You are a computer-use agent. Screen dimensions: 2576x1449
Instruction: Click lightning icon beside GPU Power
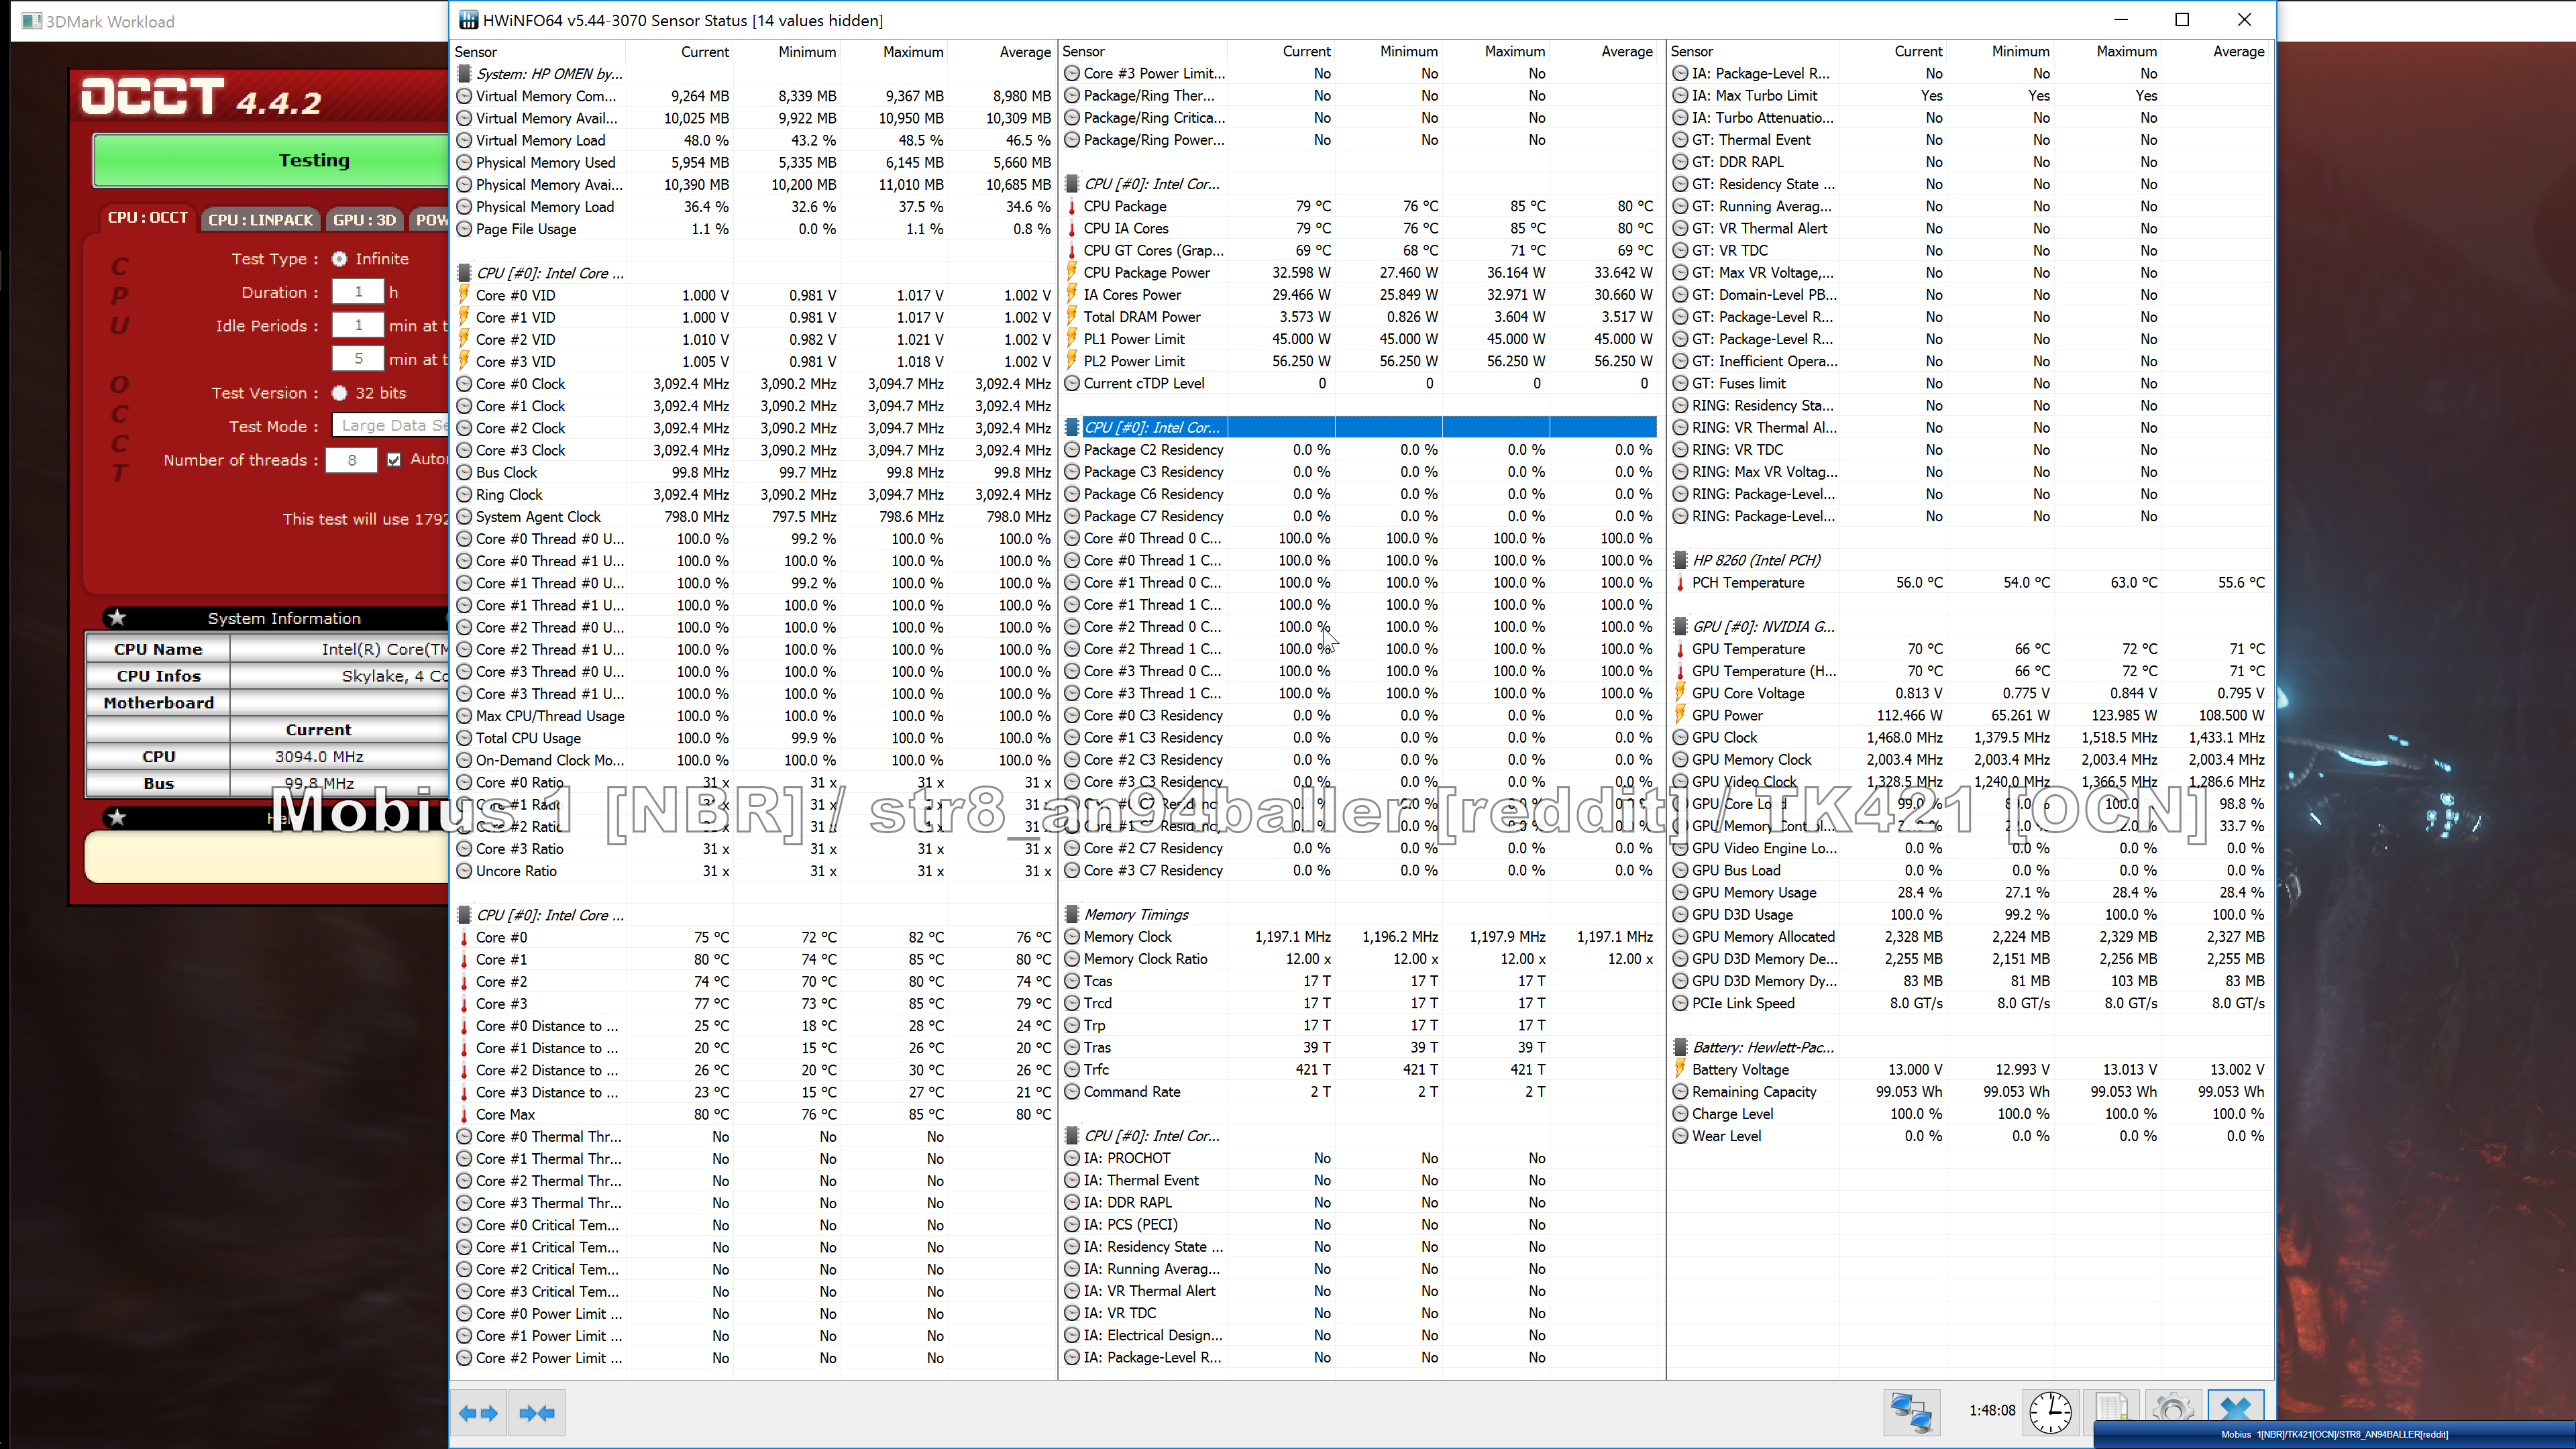[x=1680, y=715]
